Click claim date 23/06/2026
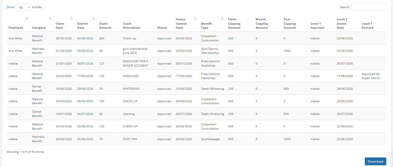This screenshot has height=167, width=393. tap(64, 126)
